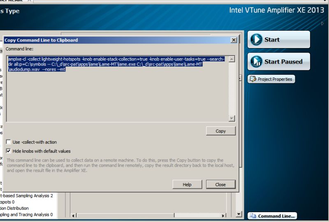Select Sampling Analysis 2 tree item
The image size is (329, 222).
pyautogui.click(x=27, y=196)
